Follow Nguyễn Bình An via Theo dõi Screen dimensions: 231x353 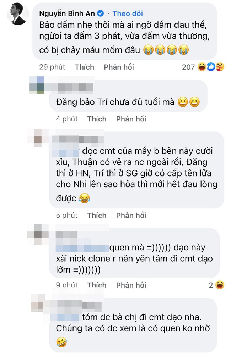(128, 13)
